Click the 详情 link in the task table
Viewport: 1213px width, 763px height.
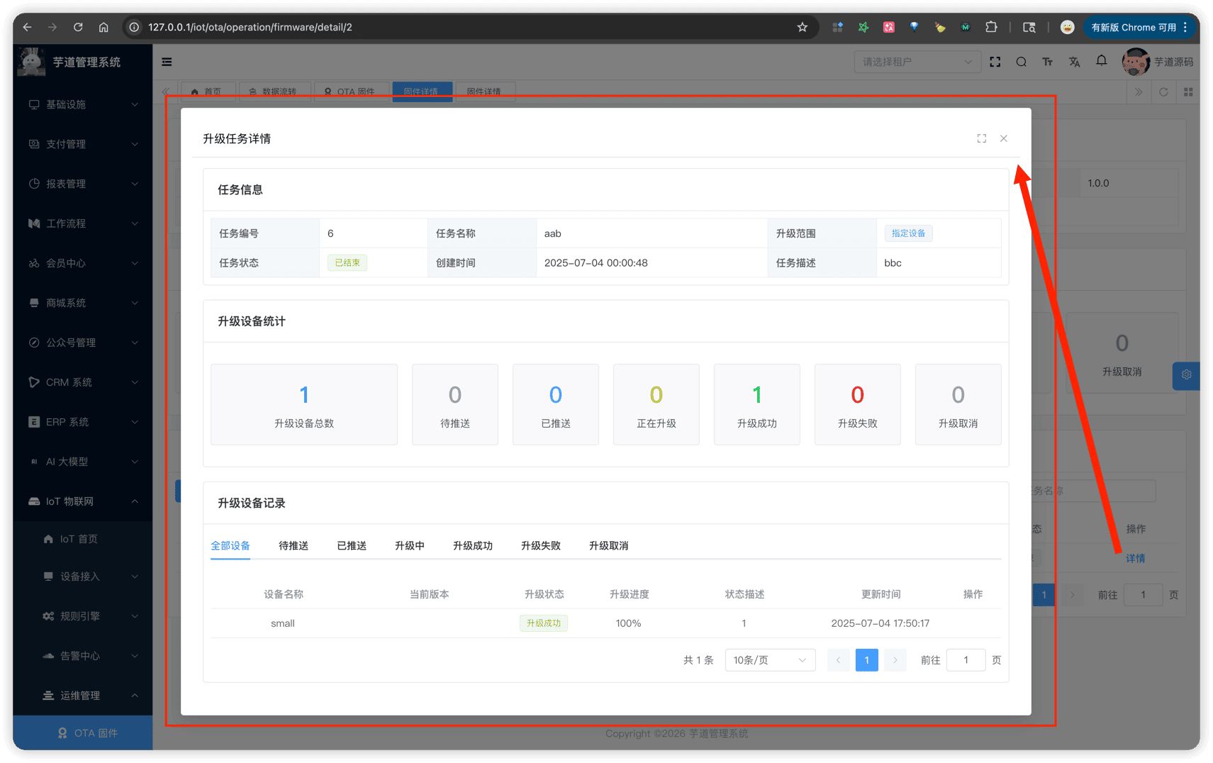coord(1135,558)
